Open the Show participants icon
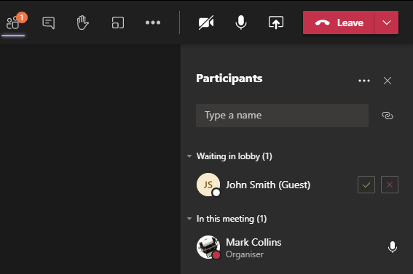This screenshot has height=274, width=413. [13, 23]
